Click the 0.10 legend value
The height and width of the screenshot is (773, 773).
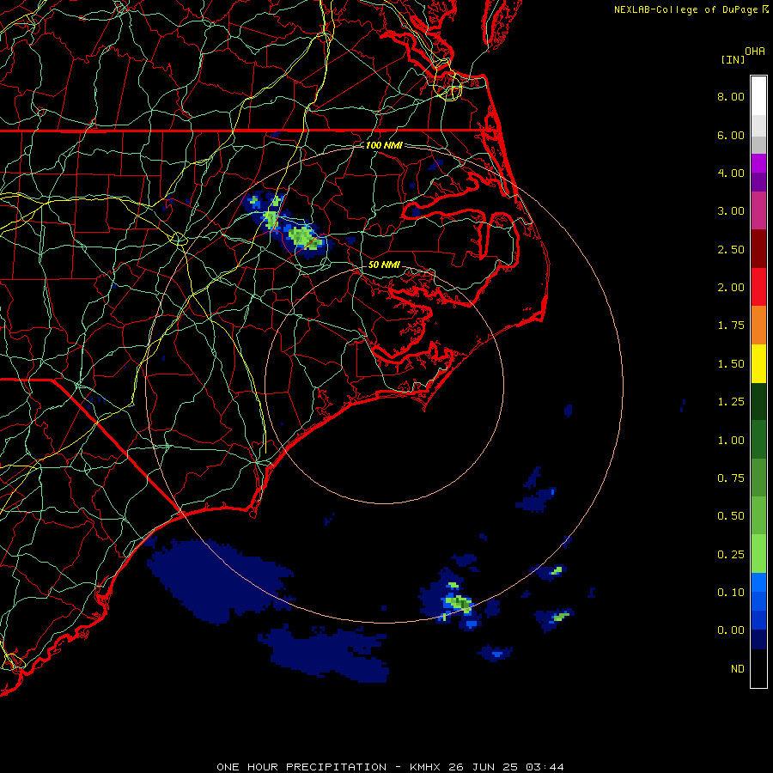point(731,593)
